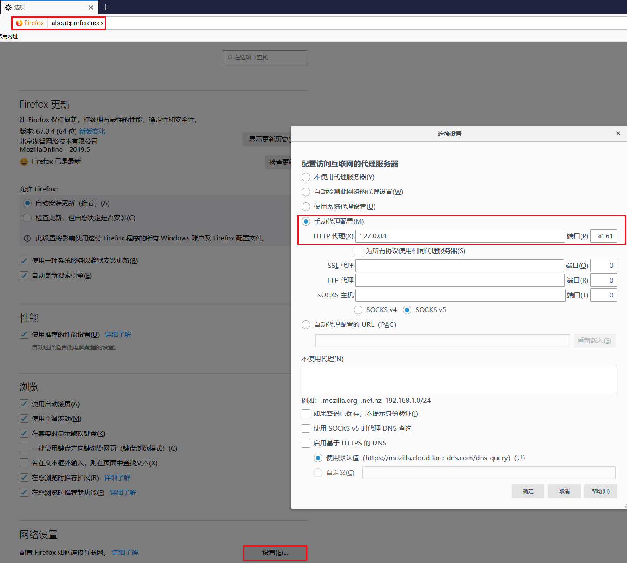Toggle 在需要时显示触摸键盘 checkbox
The image size is (627, 563).
[x=24, y=433]
